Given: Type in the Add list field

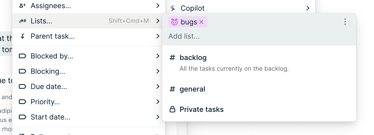Looking at the screenshot, I should pos(230,36).
